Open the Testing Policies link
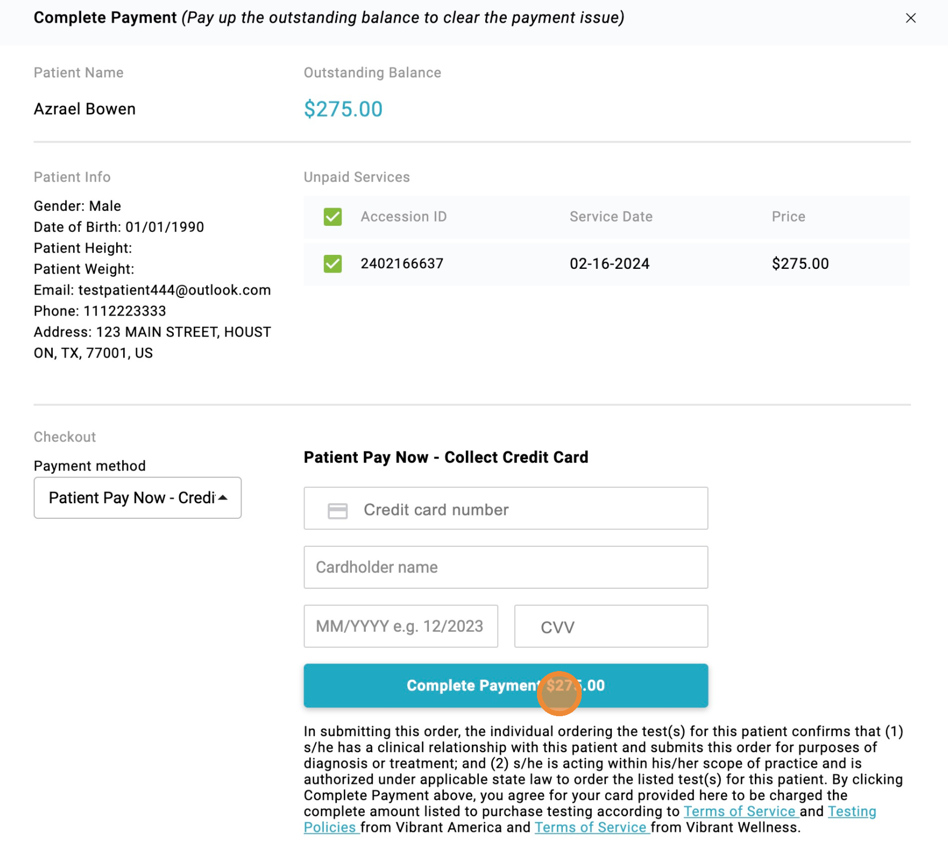 coord(852,811)
